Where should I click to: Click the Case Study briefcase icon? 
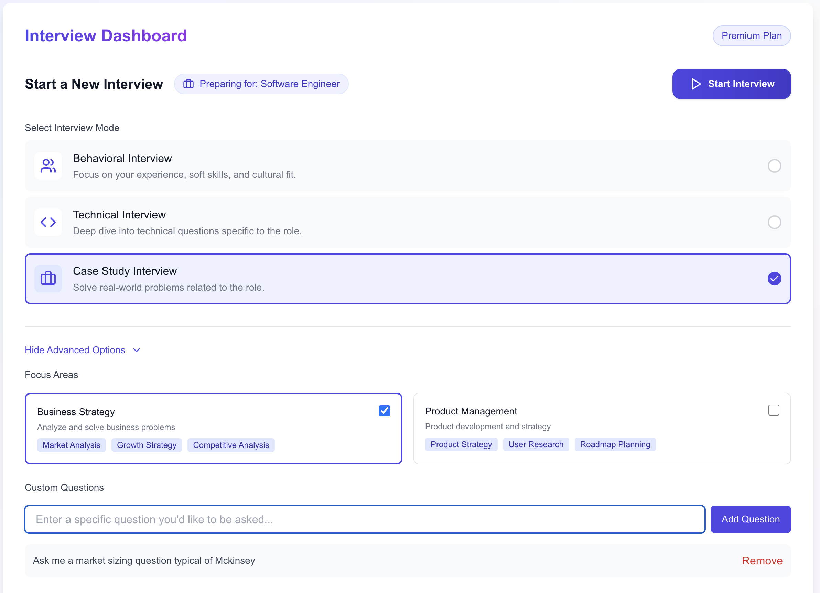(48, 278)
